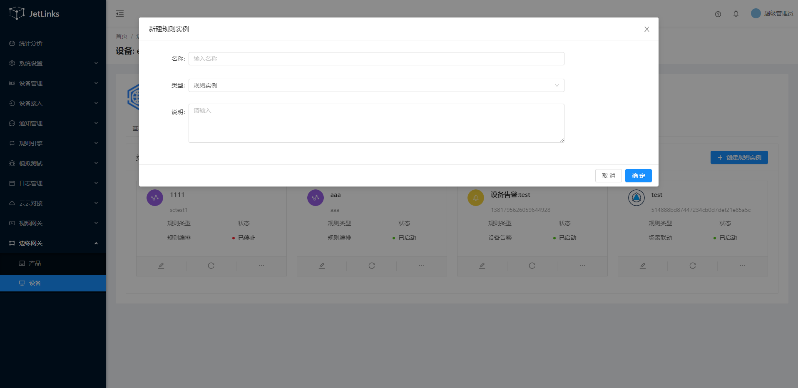
Task: Open 统计分析 in the sidebar
Action: click(x=31, y=43)
